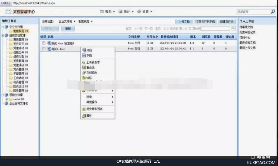Expand the ceshi folder node

pos(7,99)
